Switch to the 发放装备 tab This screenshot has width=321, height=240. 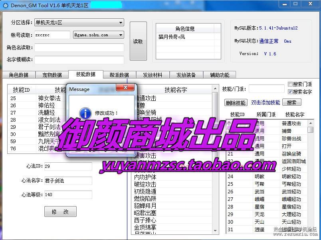coord(186,75)
